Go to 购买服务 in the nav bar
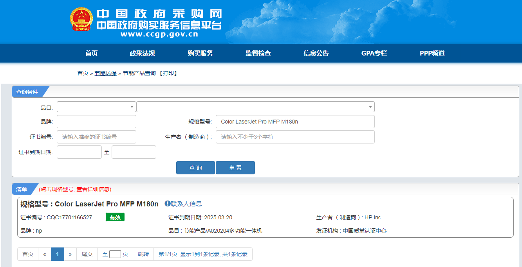 click(x=200, y=54)
